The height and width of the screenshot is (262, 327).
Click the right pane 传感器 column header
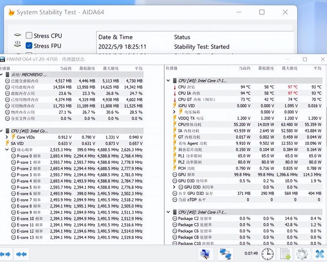(171, 68)
